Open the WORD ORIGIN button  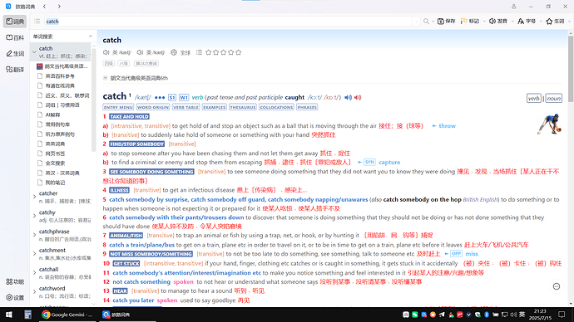[x=153, y=107]
